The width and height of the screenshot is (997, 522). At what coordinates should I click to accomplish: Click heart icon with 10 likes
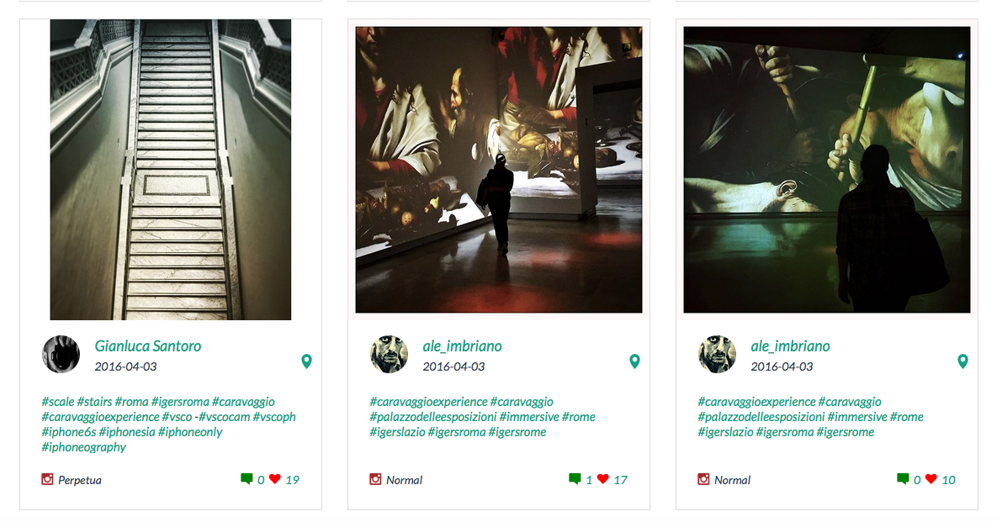tap(931, 479)
